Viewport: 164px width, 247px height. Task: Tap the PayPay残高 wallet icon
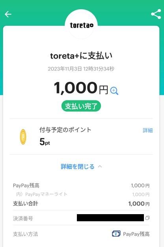116,234
